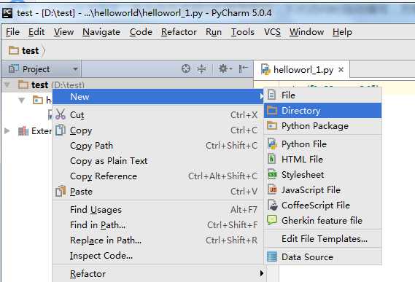Select Inspect Code...

coord(158,256)
